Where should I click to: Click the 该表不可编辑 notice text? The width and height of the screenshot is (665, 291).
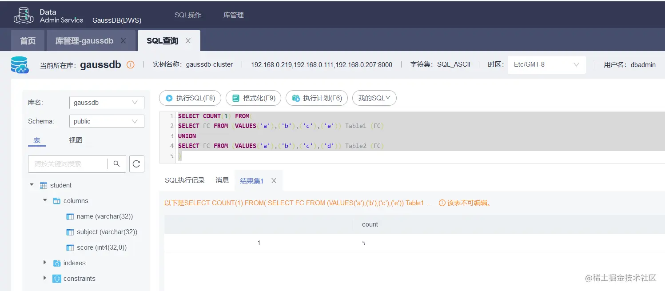[x=468, y=203]
